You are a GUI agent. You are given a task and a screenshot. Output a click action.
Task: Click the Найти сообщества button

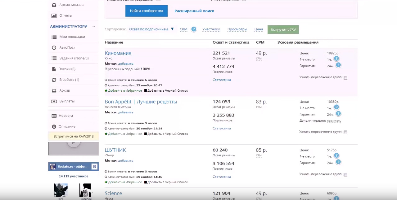146,11
